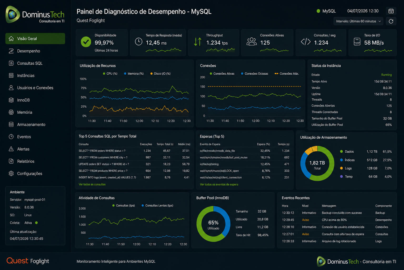Click the refresh icon button
Viewport: 404px width, 270px height.
391,21
